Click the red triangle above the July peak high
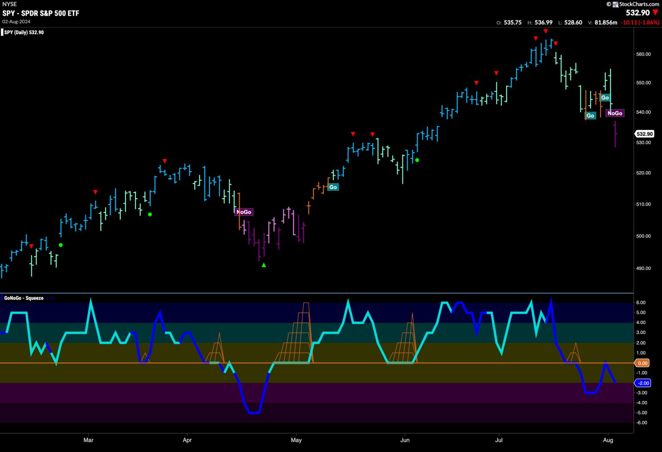This screenshot has height=452, width=662. 546,31
